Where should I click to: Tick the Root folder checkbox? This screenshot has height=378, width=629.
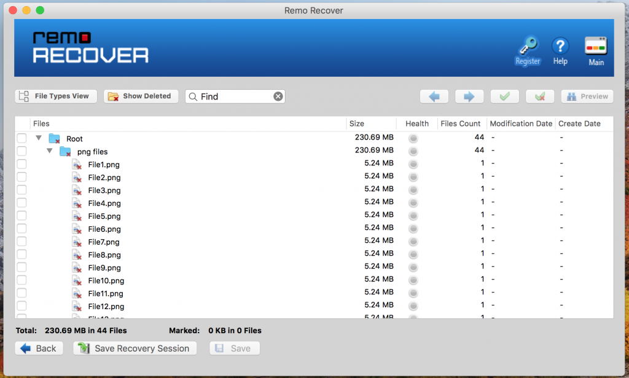tap(21, 138)
